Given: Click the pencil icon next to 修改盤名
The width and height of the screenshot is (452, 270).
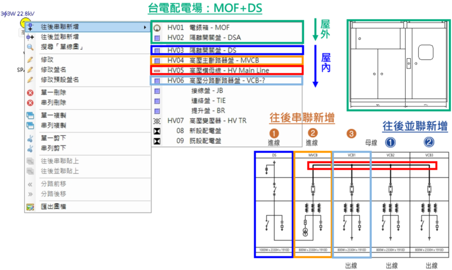Looking at the screenshot, I should (31, 69).
